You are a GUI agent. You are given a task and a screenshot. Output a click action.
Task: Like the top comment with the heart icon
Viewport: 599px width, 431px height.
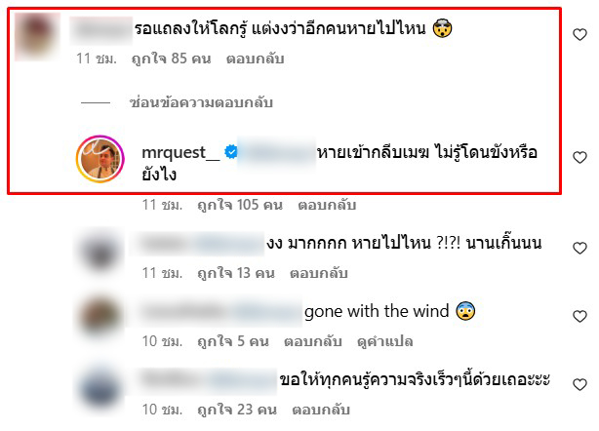(x=579, y=35)
